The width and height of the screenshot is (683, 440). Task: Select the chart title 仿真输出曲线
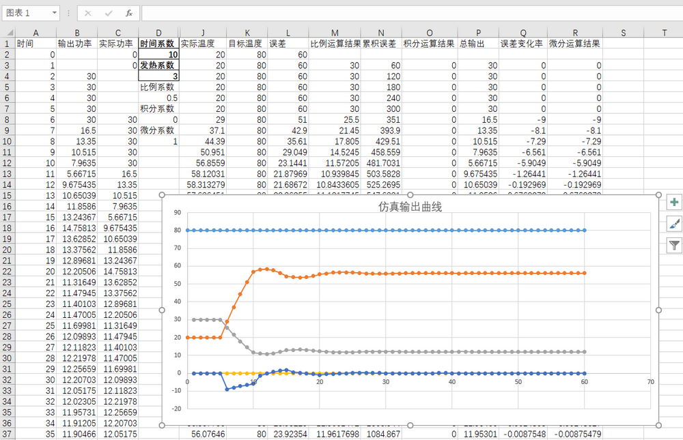pos(410,207)
